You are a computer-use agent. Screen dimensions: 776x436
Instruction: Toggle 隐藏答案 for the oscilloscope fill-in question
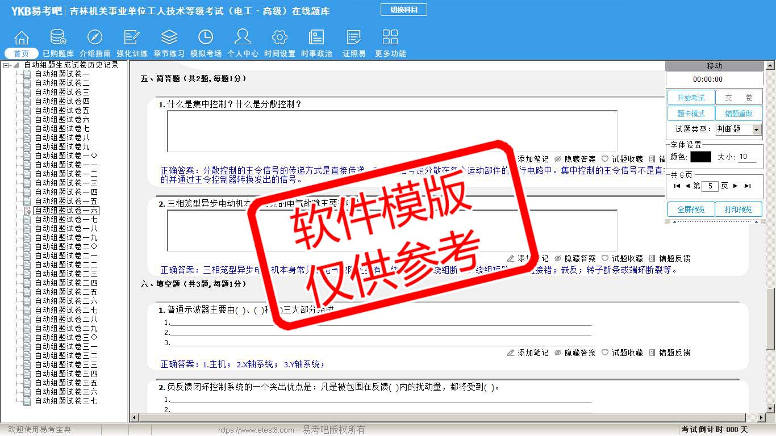575,353
